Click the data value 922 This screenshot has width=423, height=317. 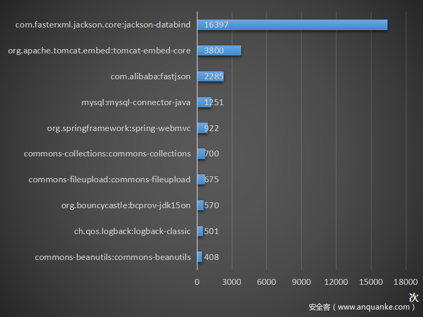pos(212,128)
